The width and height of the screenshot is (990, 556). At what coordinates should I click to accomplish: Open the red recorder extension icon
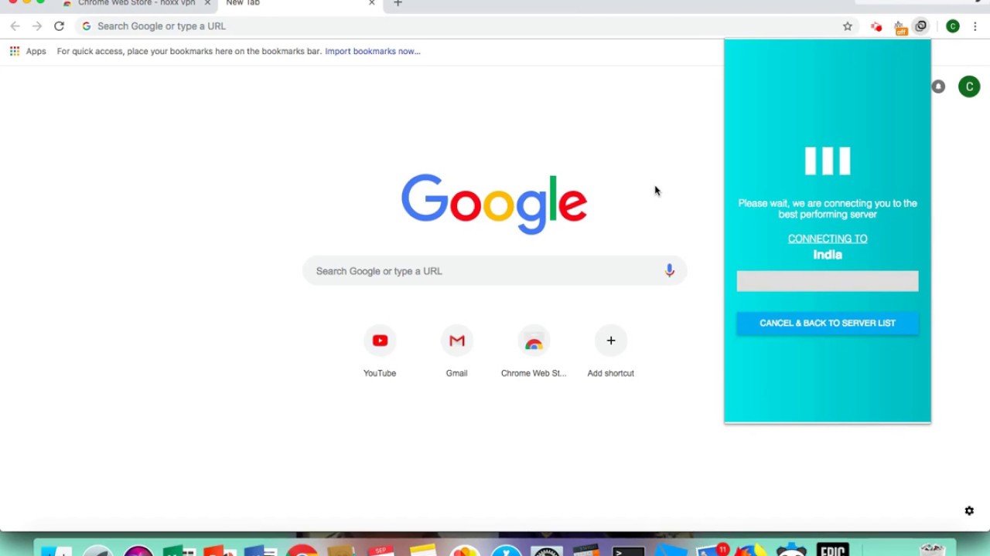(876, 27)
